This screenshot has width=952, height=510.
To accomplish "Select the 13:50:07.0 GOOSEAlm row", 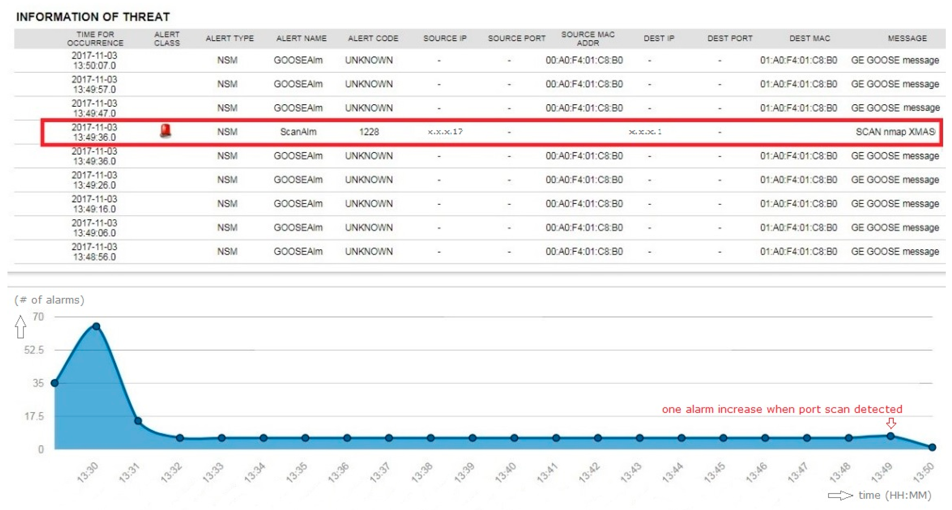I will point(298,60).
